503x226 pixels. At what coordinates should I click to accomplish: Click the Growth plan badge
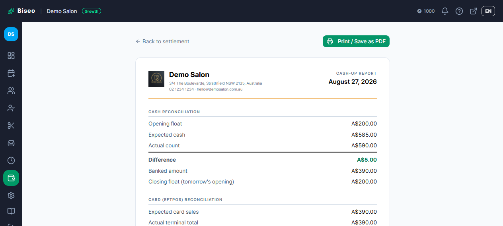[92, 11]
